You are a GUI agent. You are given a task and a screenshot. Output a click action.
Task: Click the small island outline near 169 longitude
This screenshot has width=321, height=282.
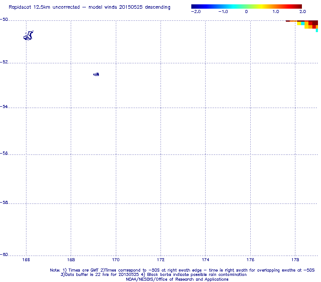pyautogui.click(x=96, y=74)
